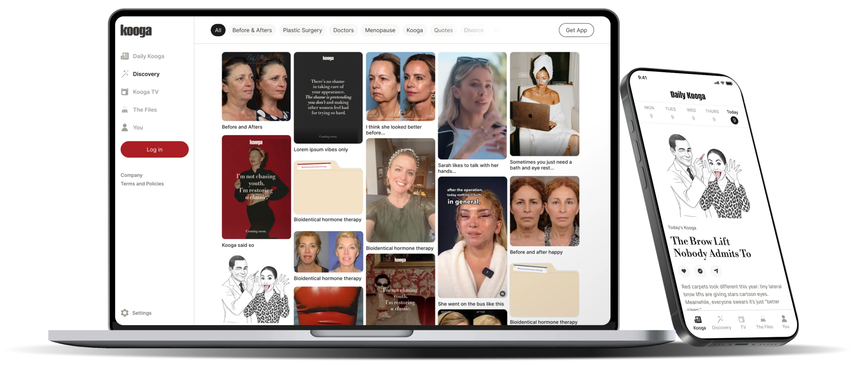857x366 pixels.
Task: Switch to the Plastic Surgery category
Action: [302, 30]
